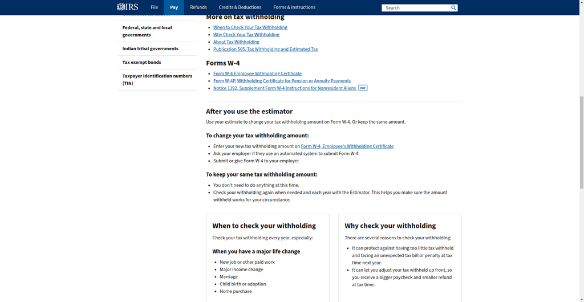This screenshot has width=584, height=302.
Task: Click the Forms W-4 heading
Action: pos(223,63)
